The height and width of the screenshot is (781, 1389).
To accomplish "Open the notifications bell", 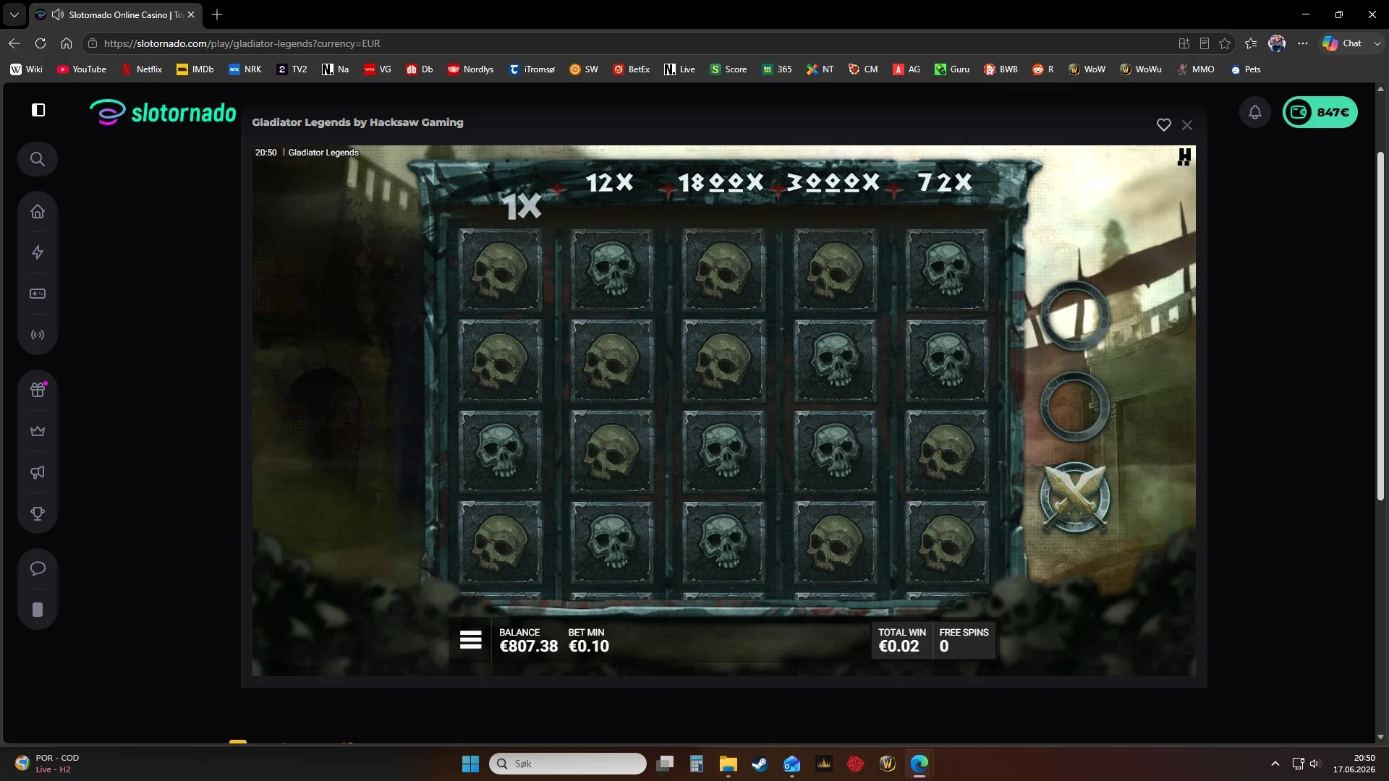I will (1255, 112).
